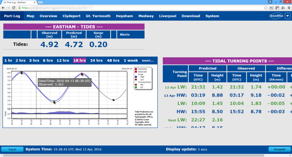Image resolution: width=292 pixels, height=157 pixels.
Task: Go to the Map page
Action: (30, 16)
